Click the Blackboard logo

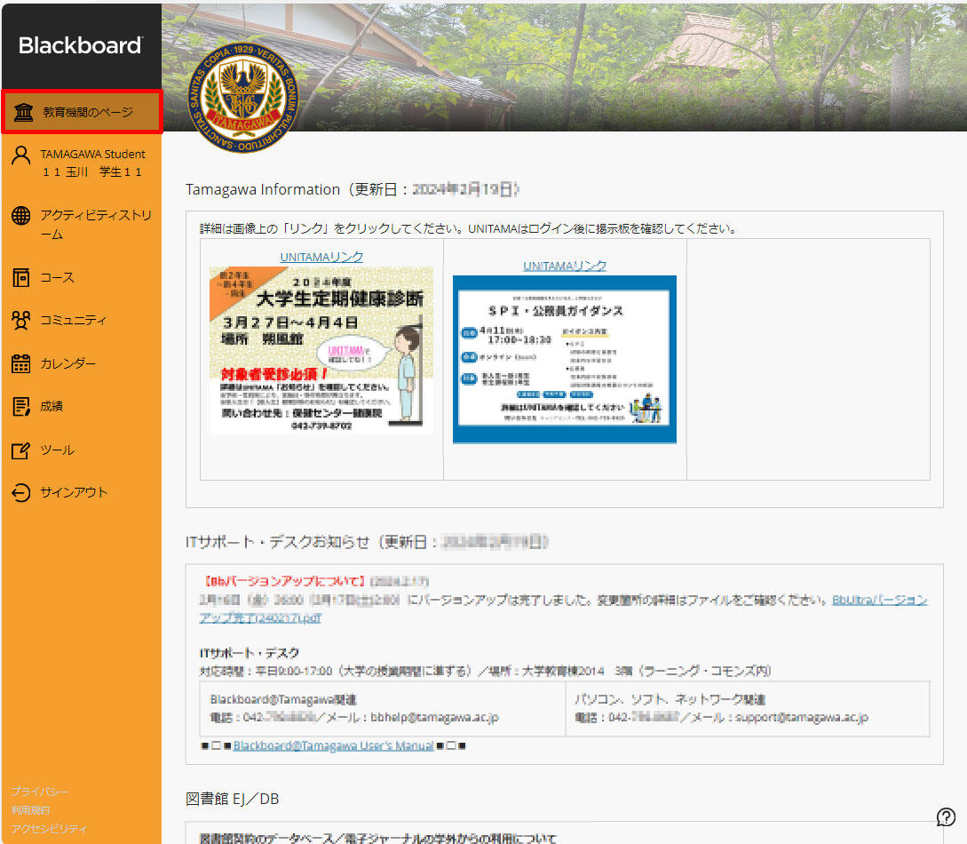click(80, 45)
